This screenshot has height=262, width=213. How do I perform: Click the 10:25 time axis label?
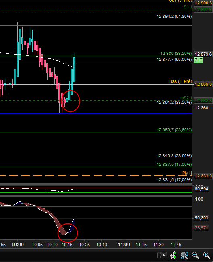tap(85, 245)
